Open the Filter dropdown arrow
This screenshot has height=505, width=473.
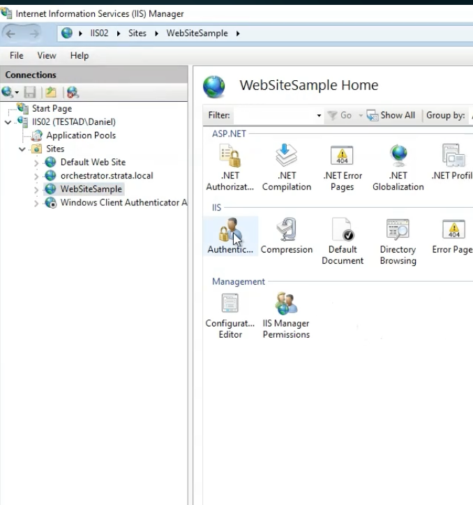point(319,115)
